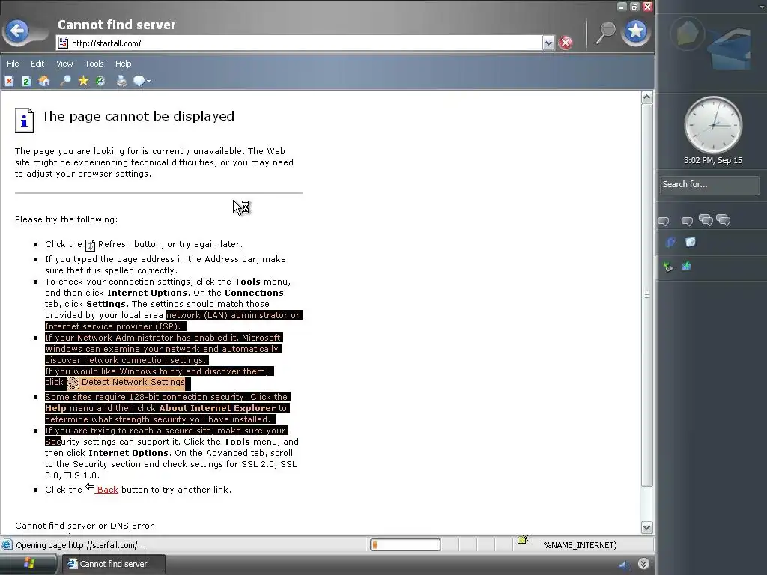The height and width of the screenshot is (575, 767).
Task: Open the Edit menu
Action: 37,64
